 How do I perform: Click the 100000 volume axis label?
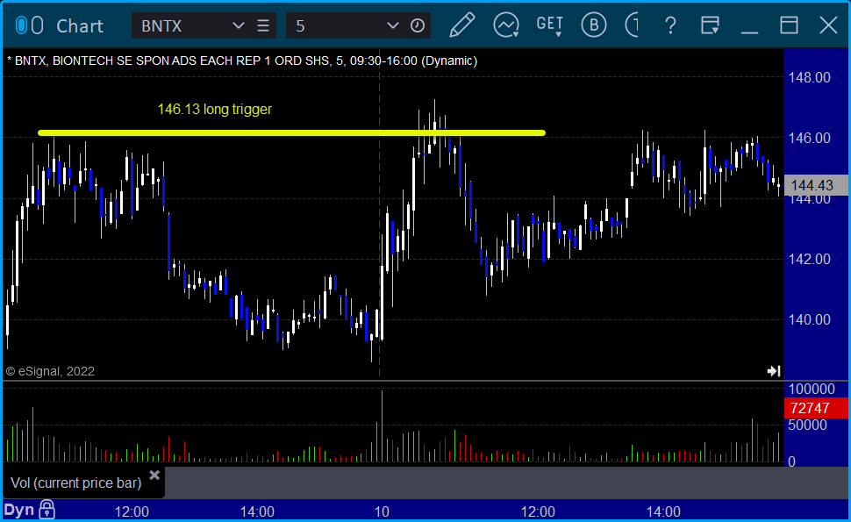click(x=812, y=389)
